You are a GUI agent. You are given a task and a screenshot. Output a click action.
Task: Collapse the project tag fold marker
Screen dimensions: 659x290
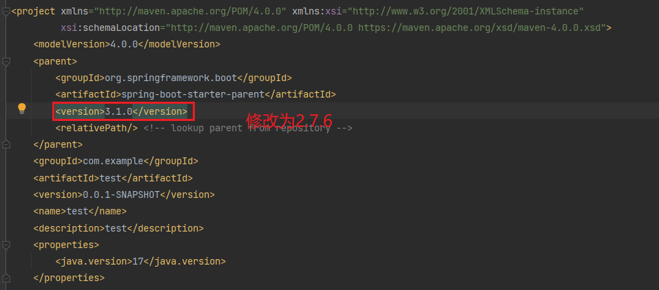(6, 12)
